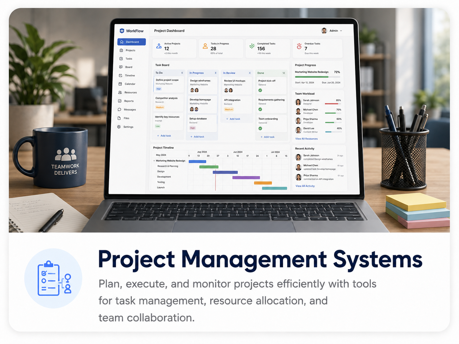Click the Medium tag on Competitor analysis
This screenshot has height=344, width=459.
click(x=160, y=107)
